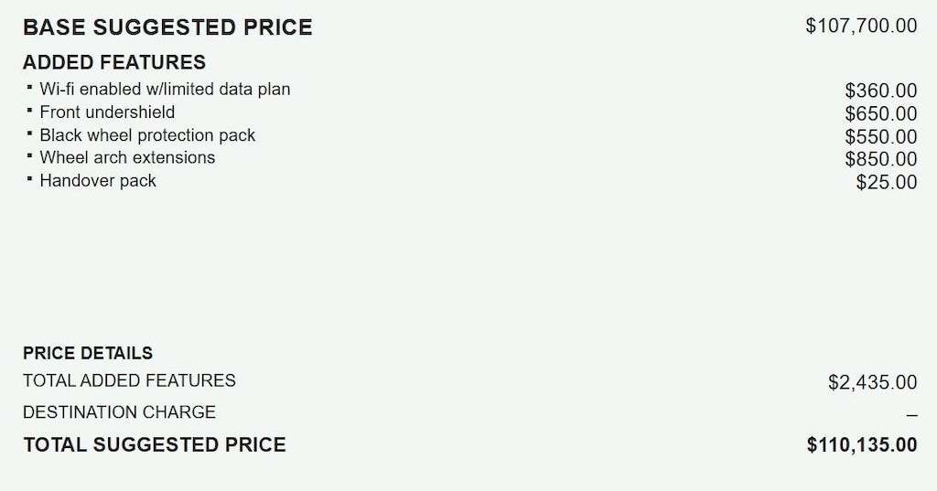Screen dimensions: 937x491
Task: Select the TOTAL ADDED FEATURES label
Action: coord(129,380)
